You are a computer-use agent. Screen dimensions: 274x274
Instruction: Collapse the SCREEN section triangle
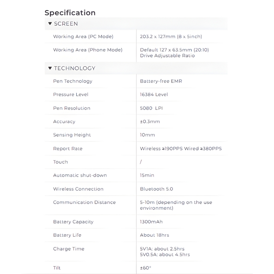pos(50,24)
